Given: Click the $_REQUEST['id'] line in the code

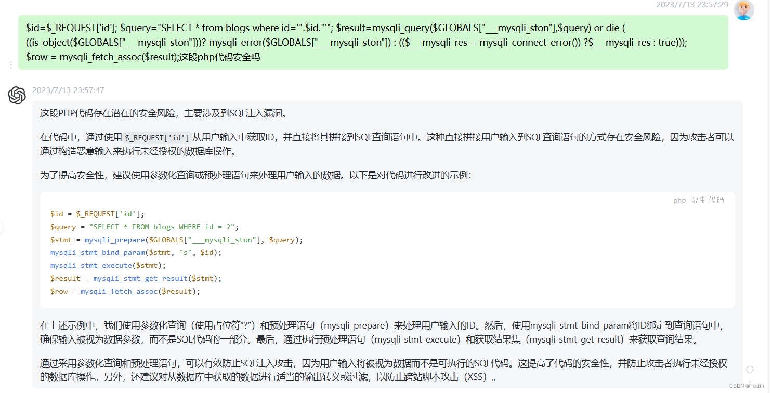Looking at the screenshot, I should (x=96, y=213).
